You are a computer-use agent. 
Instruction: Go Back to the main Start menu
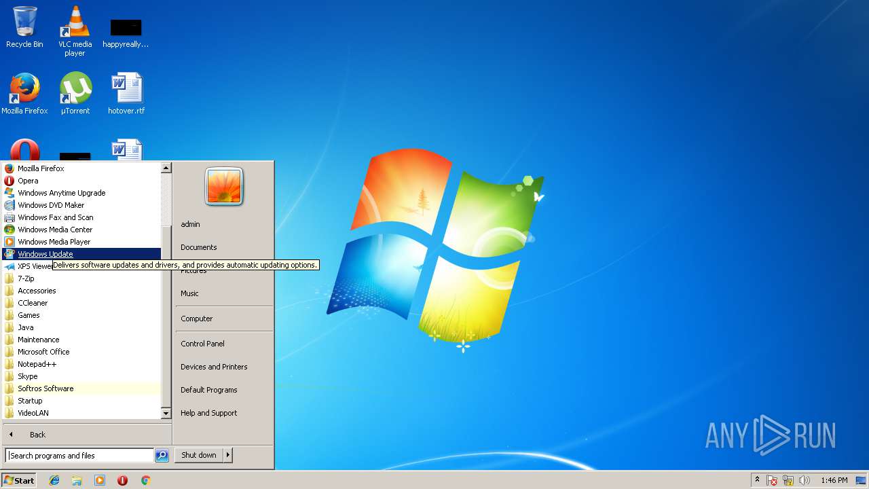point(87,435)
